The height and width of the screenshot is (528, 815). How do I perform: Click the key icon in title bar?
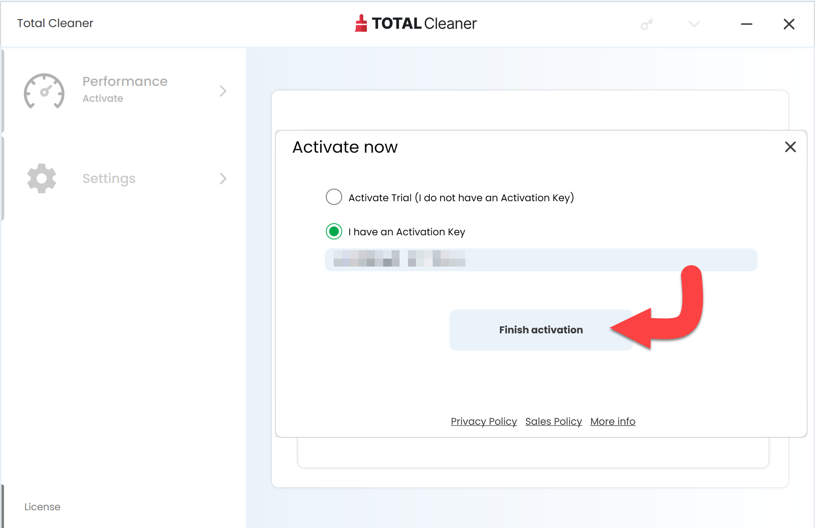647,24
